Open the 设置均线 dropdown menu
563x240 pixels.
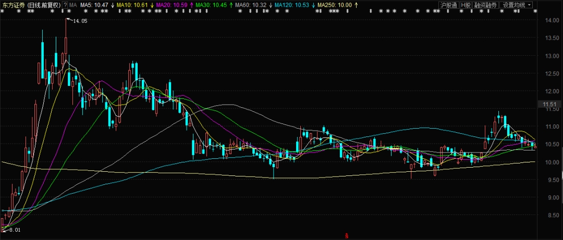(516, 5)
